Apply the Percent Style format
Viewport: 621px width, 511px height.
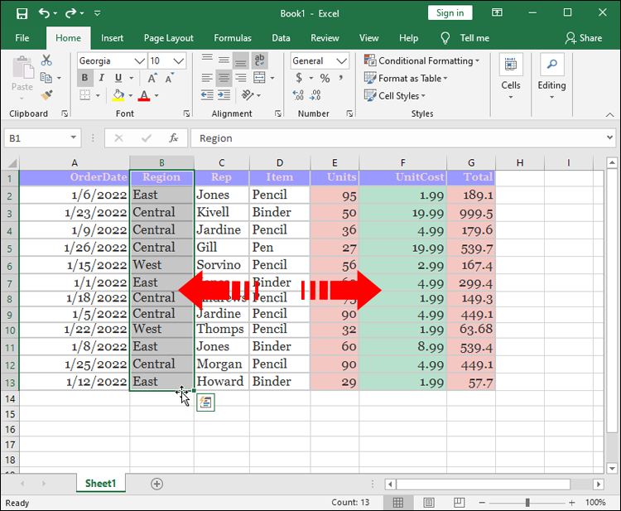[x=325, y=78]
